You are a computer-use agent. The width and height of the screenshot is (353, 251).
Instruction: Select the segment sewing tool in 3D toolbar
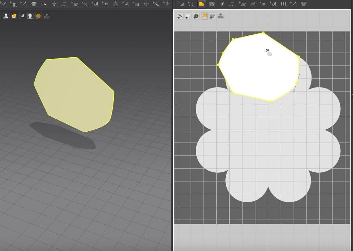click(85, 4)
